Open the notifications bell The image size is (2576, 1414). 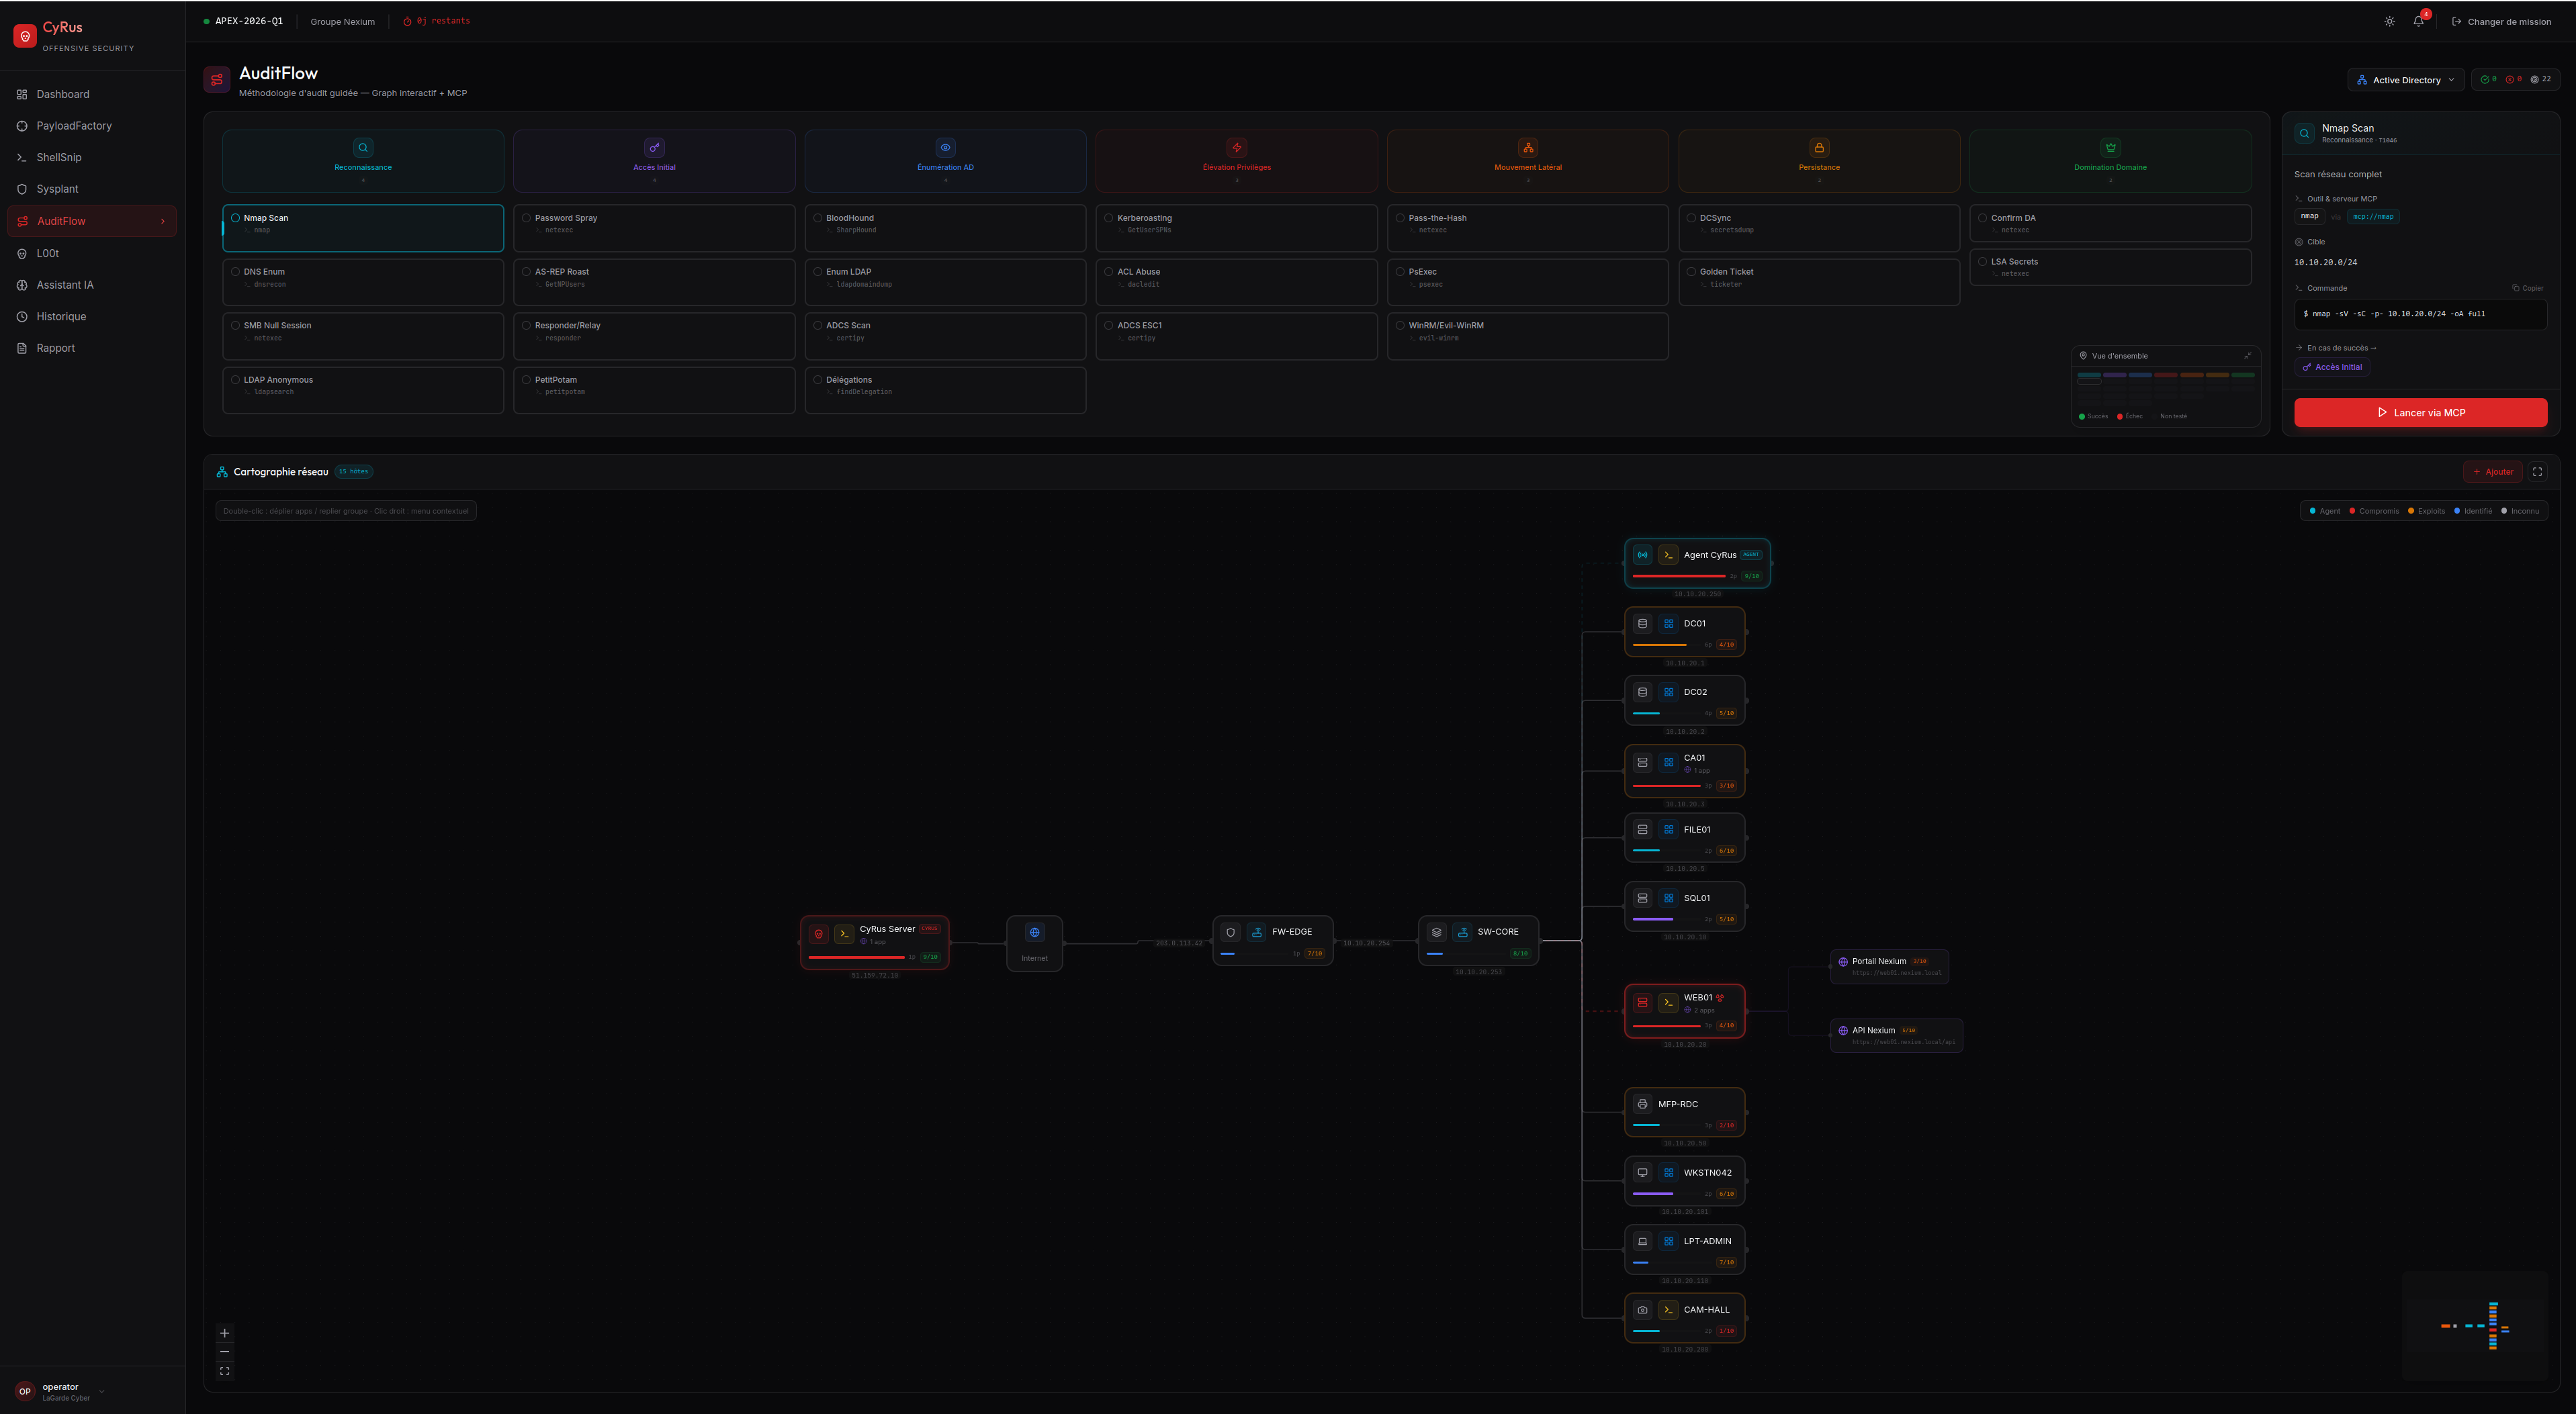2418,21
